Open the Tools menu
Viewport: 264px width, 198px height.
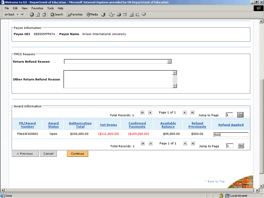point(50,8)
